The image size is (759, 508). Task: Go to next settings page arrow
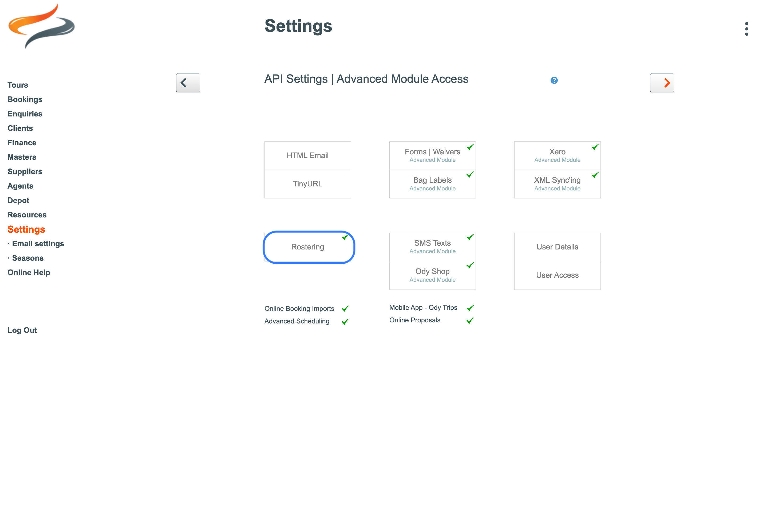pos(662,83)
